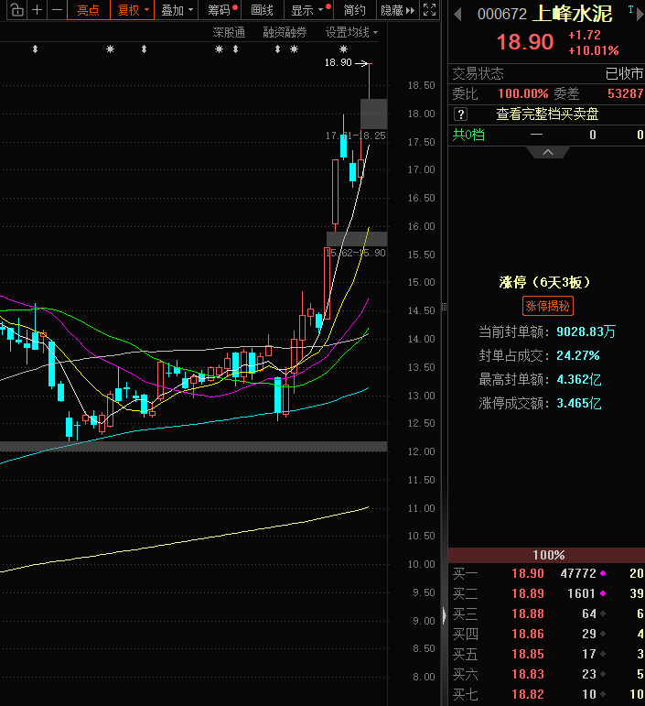Viewport: 645px width, 706px height.
Task: Click the 融资融券 tag
Action: 285,32
